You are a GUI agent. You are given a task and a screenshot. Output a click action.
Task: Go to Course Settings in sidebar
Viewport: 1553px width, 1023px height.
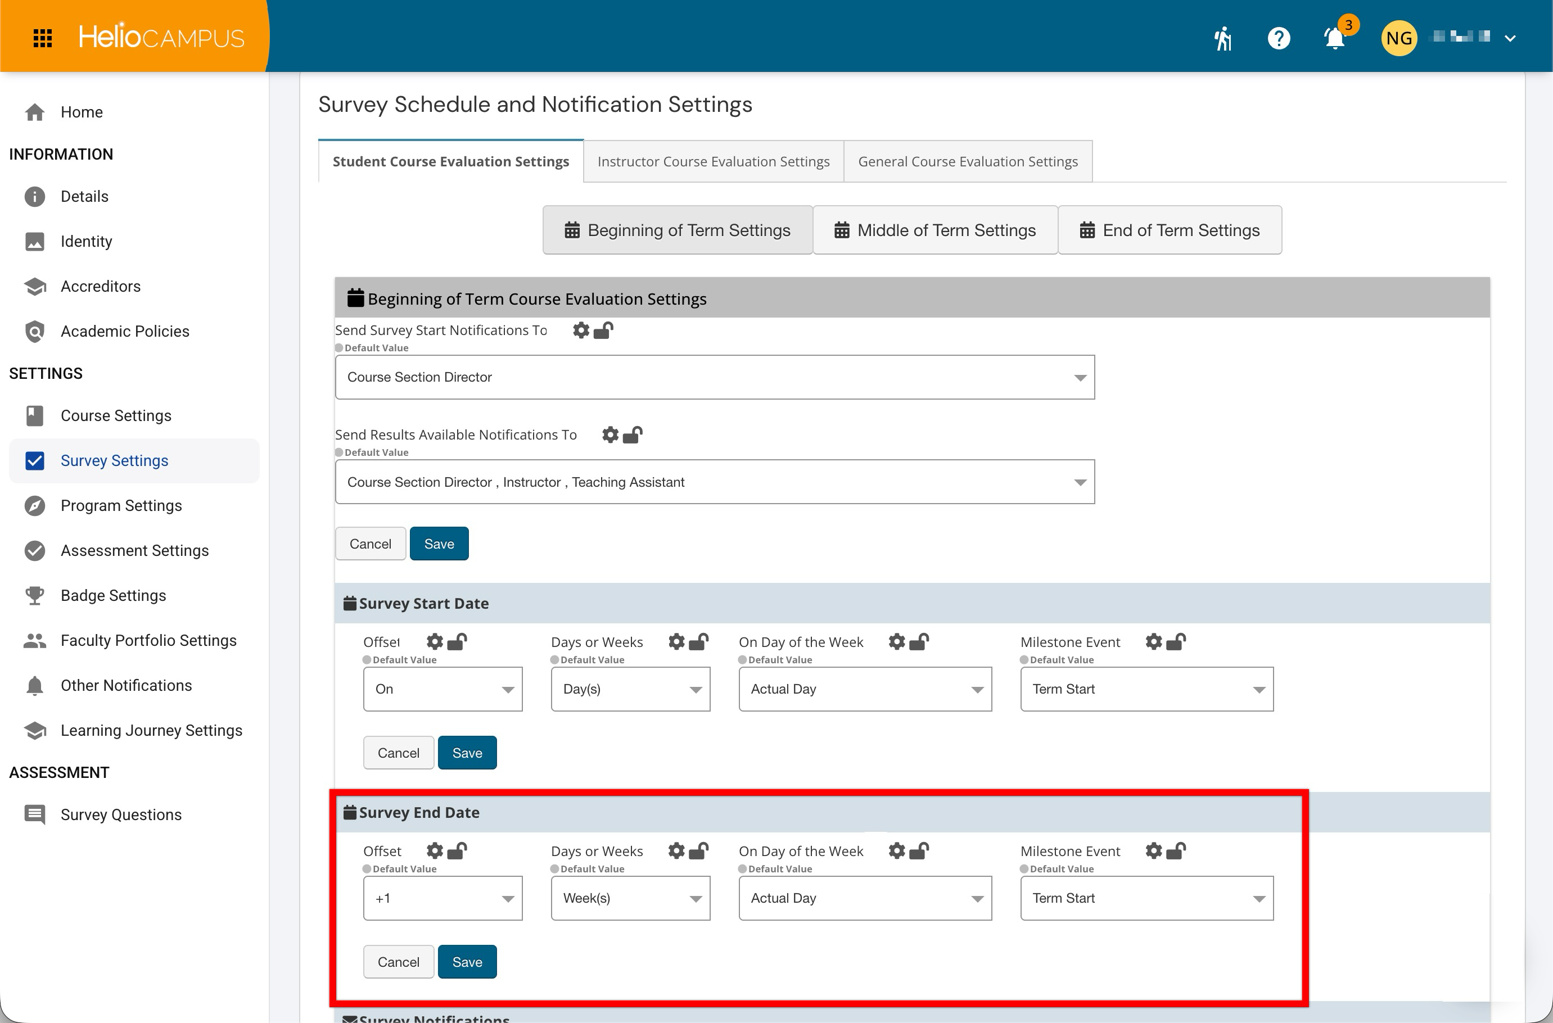134,415
